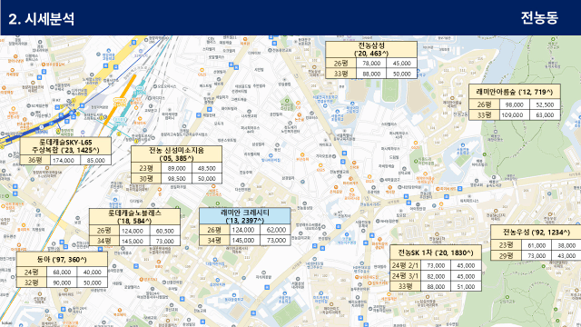The width and height of the screenshot is (581, 327).
Task: Click 63,000 in the 래미안아름숲 table
Action: (x=545, y=115)
